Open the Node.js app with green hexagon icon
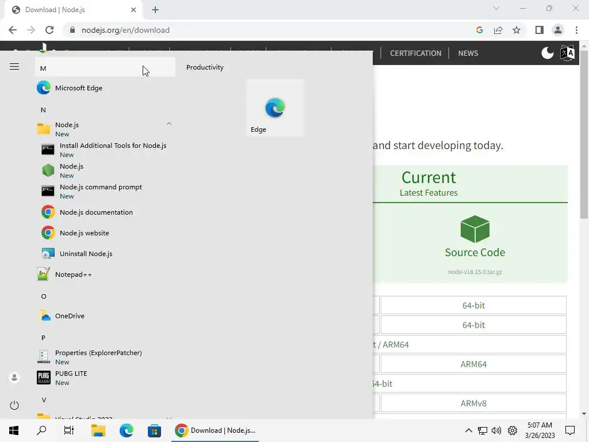 (x=105, y=170)
